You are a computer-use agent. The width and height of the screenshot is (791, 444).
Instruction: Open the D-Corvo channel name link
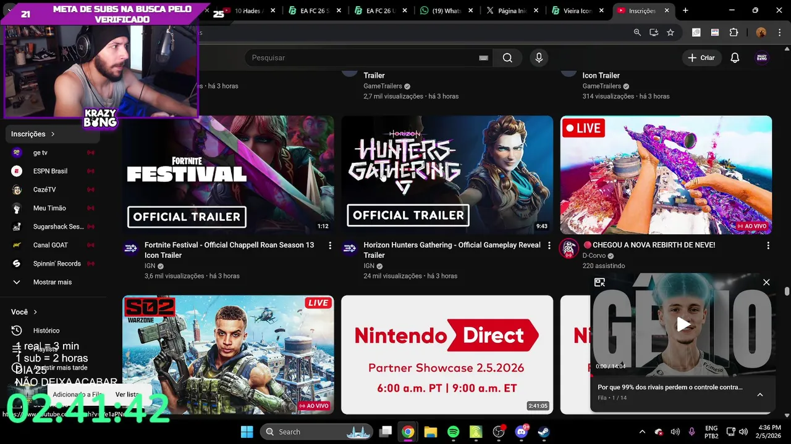click(x=594, y=255)
